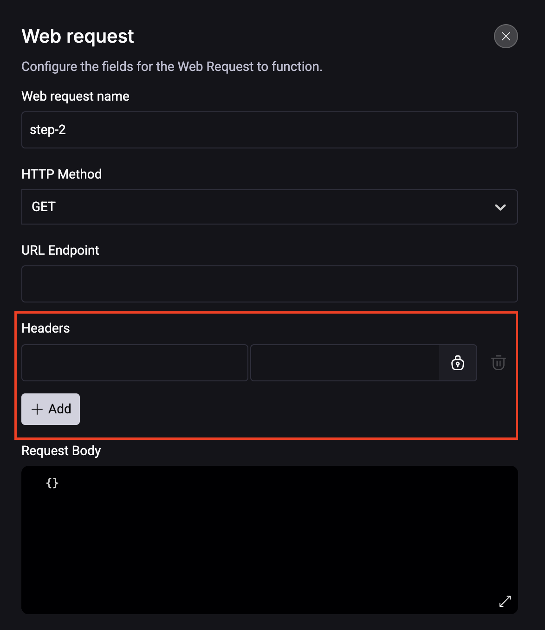This screenshot has width=545, height=630.
Task: Click the Web request dialog title
Action: coord(78,36)
